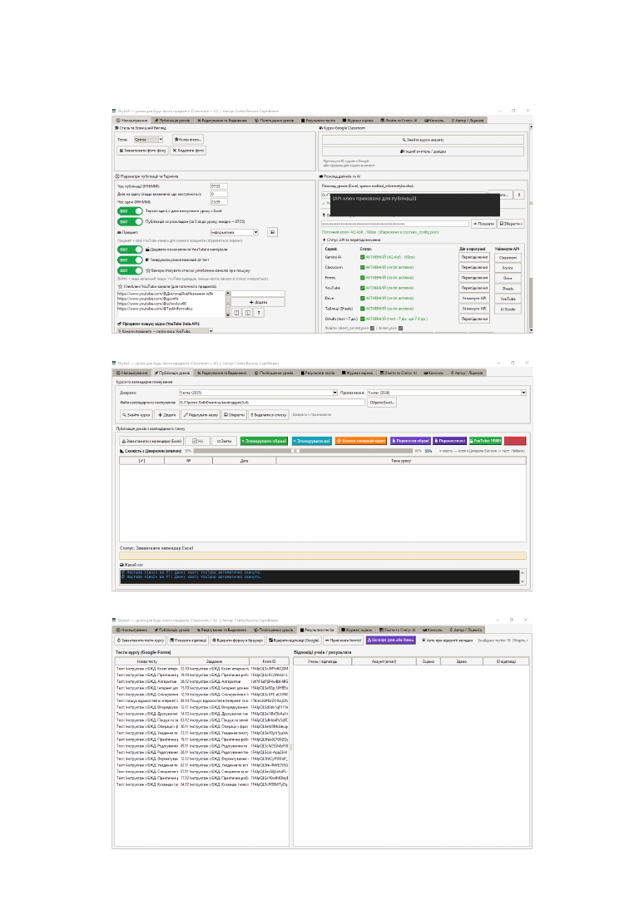Click Показати next to the API key field

coord(483,224)
